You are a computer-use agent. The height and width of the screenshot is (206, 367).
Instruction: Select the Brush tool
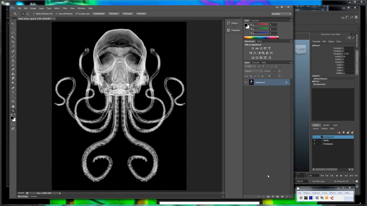[x=13, y=56]
